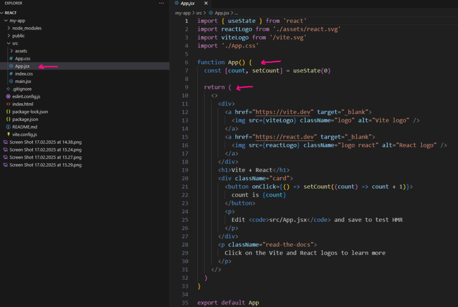Open the https://vite.dev link in code
The height and width of the screenshot is (307, 458).
click(x=284, y=112)
